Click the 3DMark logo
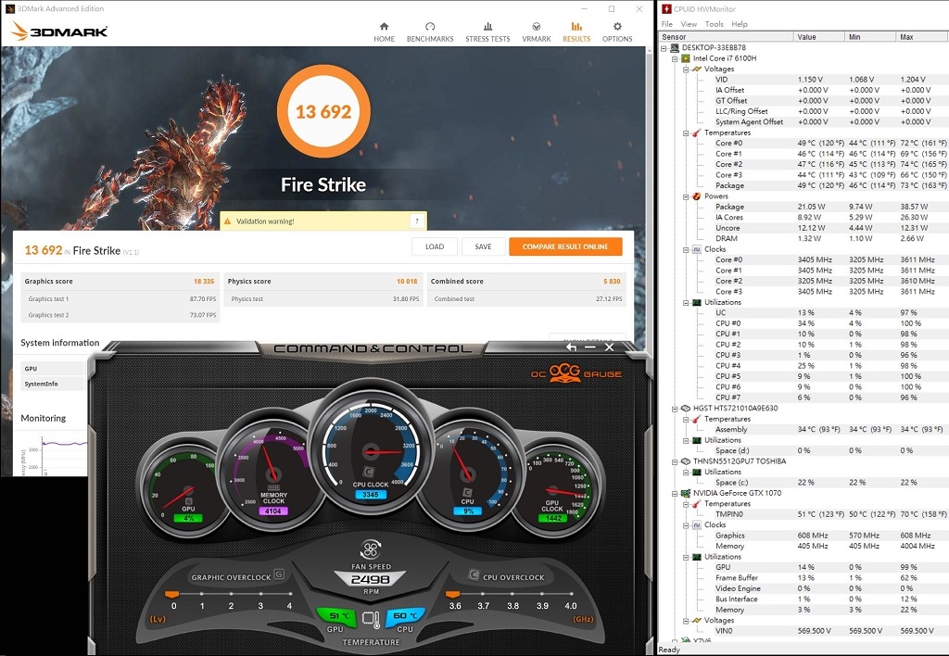 point(59,31)
